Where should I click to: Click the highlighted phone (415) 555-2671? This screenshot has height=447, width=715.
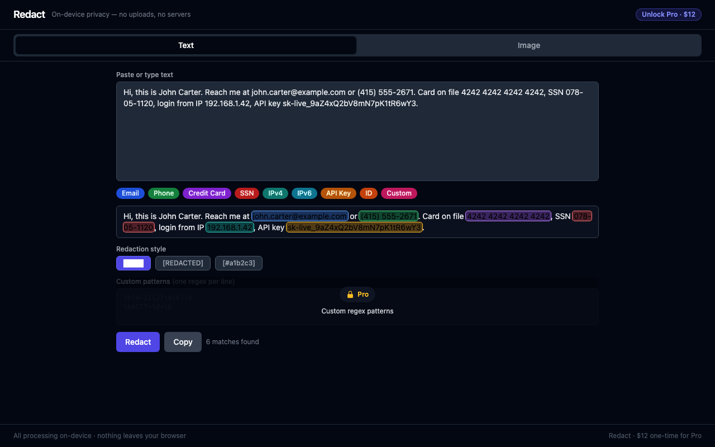click(389, 216)
